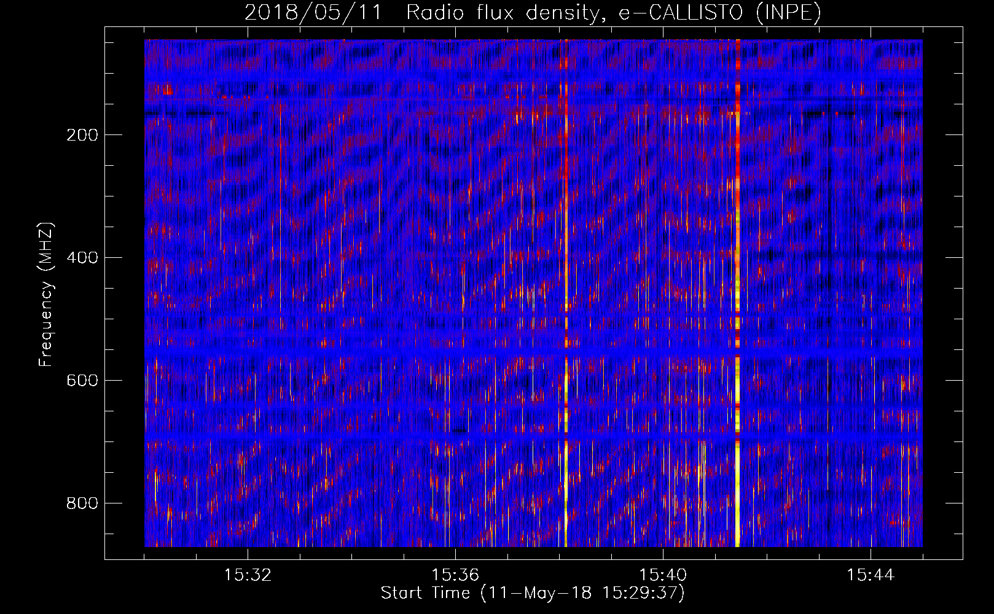Click the 15:40 time tick label
Viewport: 994px width, 614px height.
(x=663, y=575)
